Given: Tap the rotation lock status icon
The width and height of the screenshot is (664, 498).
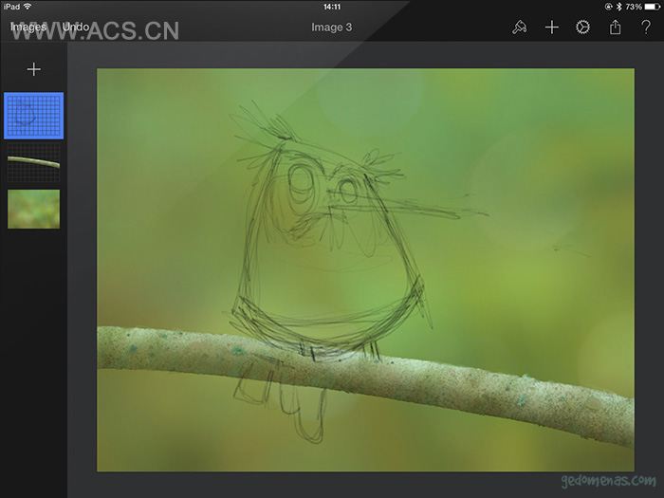Looking at the screenshot, I should (x=608, y=7).
